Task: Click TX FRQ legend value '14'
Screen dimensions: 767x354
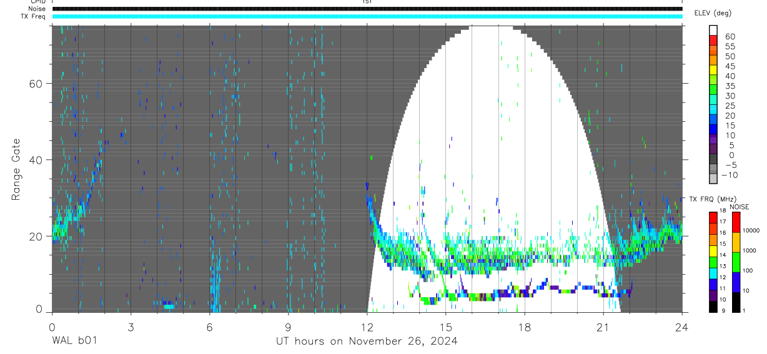Action: 723,255
